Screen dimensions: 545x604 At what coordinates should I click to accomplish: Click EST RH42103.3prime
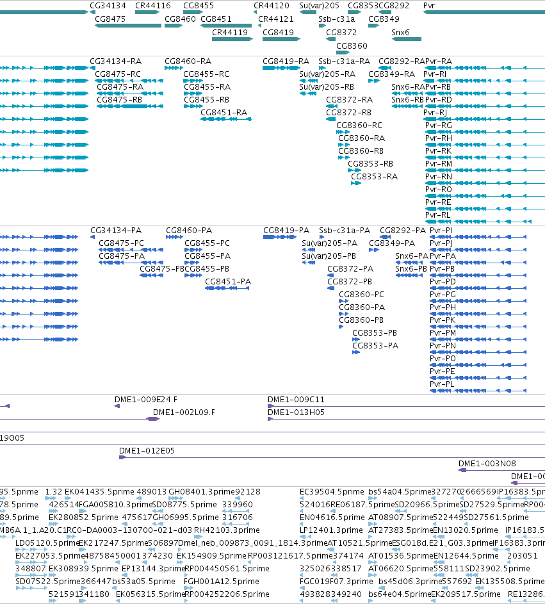(227, 530)
